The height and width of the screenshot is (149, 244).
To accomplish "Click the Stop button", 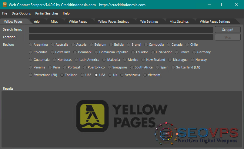I will [x=228, y=37].
